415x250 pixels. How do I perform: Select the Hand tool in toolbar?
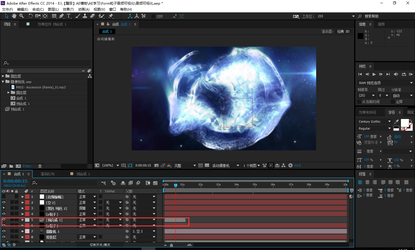[14, 16]
